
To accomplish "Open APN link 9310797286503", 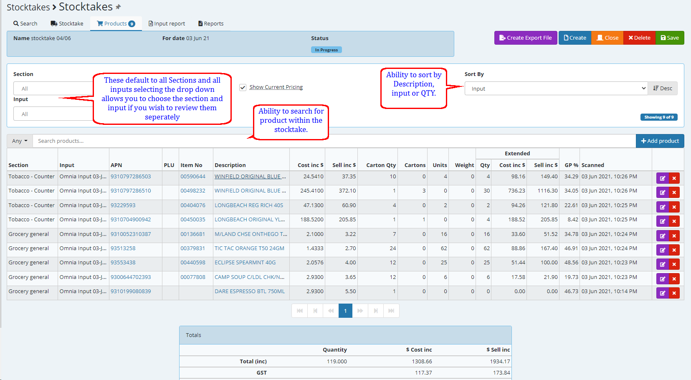I will (131, 177).
